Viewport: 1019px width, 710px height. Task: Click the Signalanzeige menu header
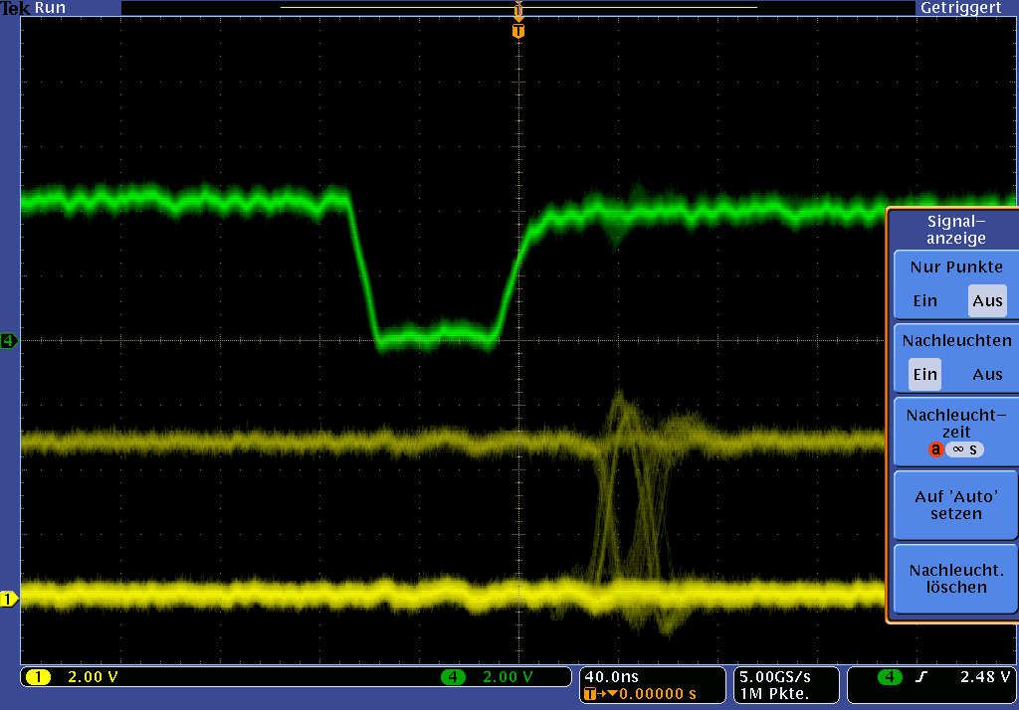click(955, 230)
